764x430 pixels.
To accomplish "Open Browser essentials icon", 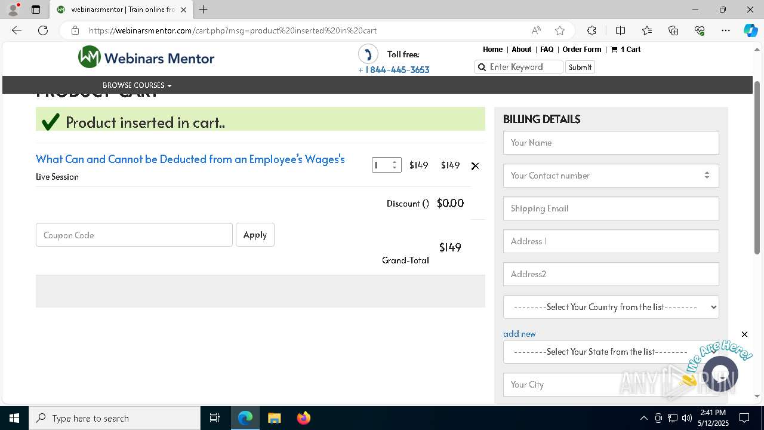I will point(700,30).
